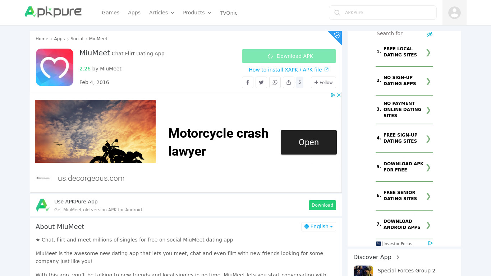Go to TVOnic

[x=229, y=13]
